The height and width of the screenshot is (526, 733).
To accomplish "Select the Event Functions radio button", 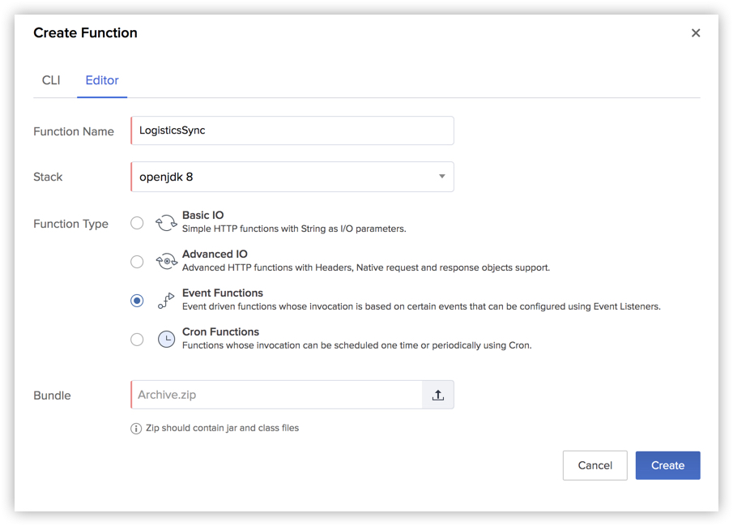I will click(x=137, y=301).
